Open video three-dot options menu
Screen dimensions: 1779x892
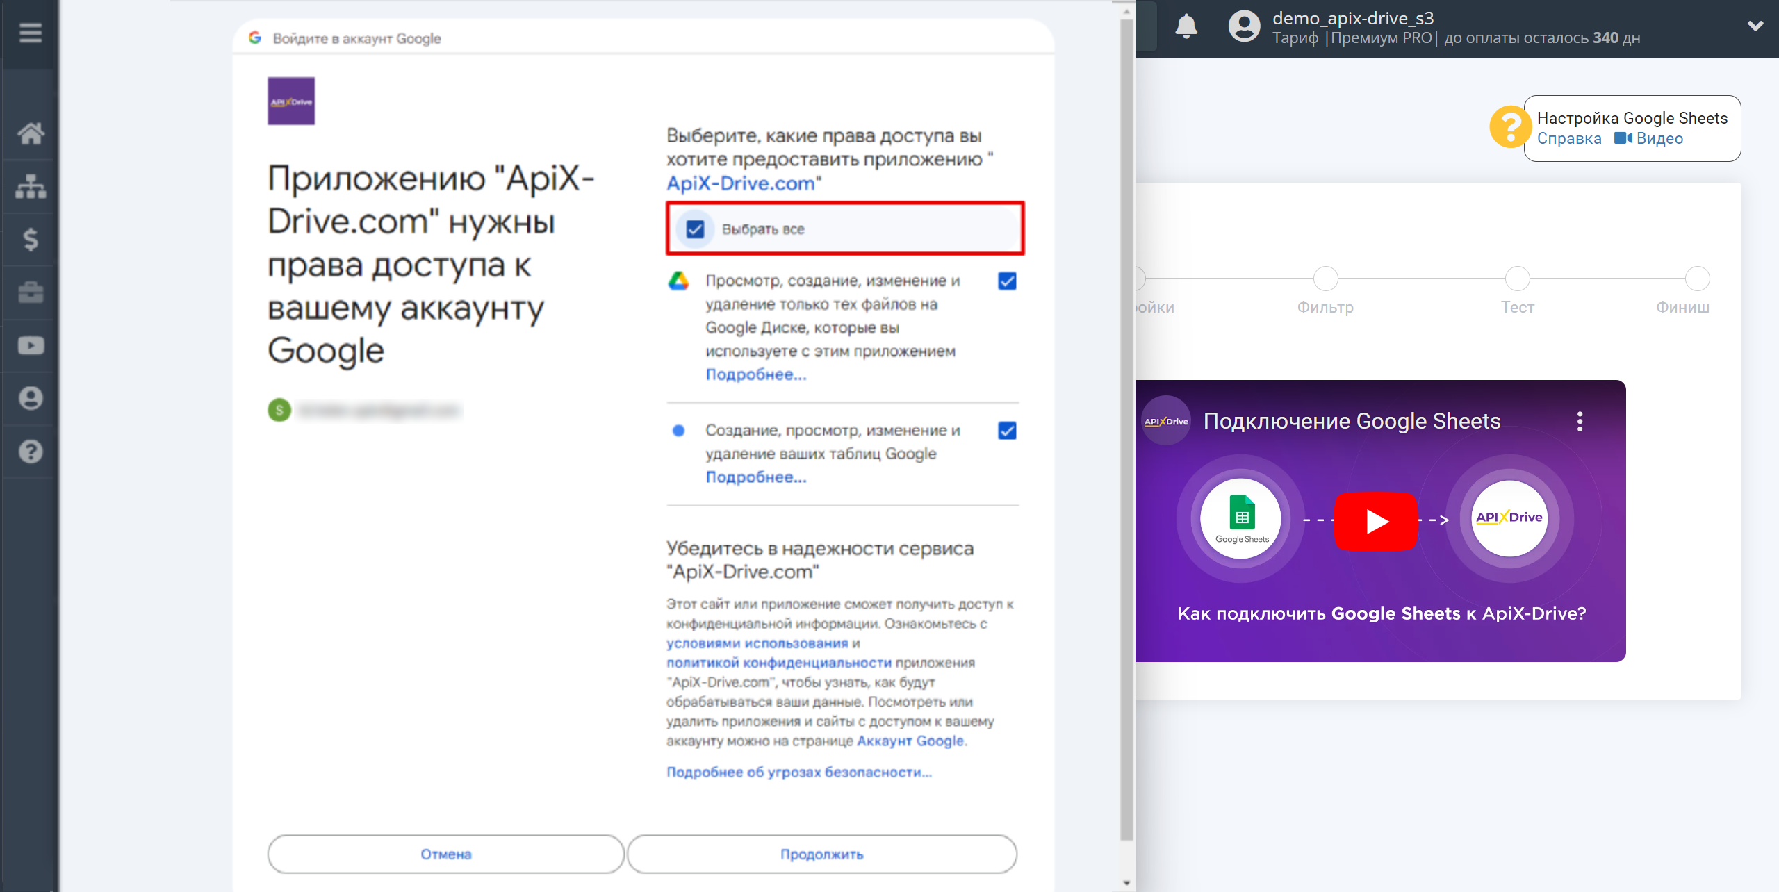[1580, 421]
